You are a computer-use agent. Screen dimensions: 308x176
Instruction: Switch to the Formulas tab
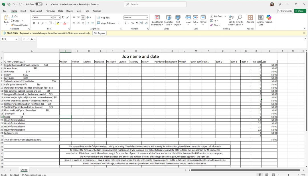coord(50,11)
